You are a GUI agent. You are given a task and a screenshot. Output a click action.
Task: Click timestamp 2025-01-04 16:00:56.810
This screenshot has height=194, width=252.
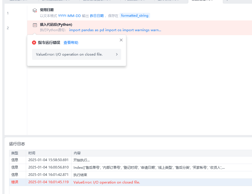pos(48,167)
